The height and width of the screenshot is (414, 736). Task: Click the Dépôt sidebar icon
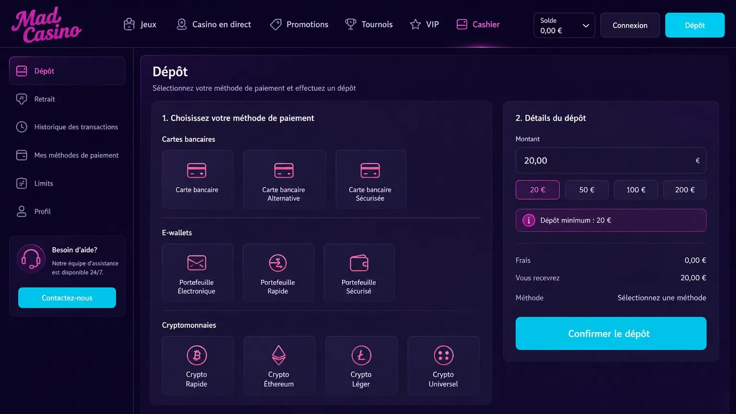click(22, 71)
